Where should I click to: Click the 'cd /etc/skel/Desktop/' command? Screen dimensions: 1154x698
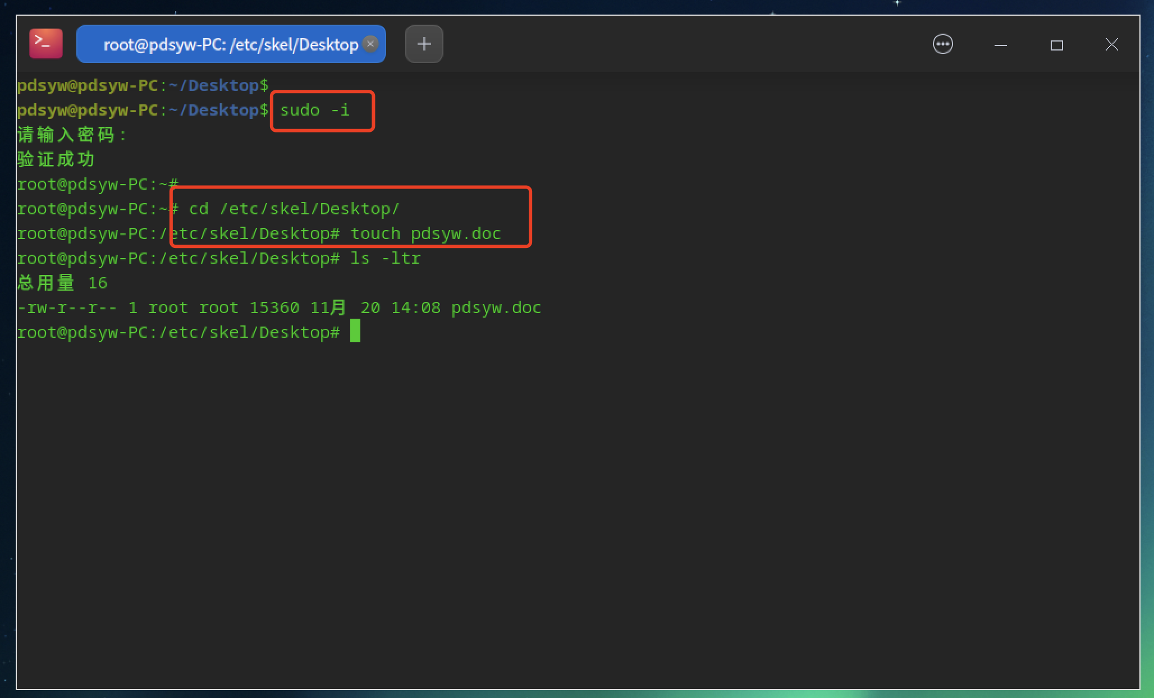294,209
